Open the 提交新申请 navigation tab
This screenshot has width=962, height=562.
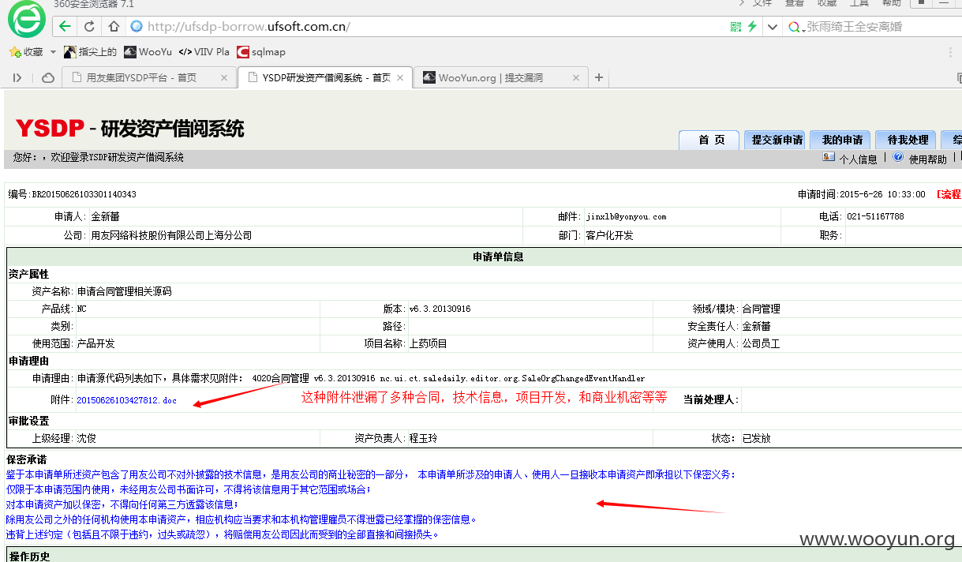pos(777,140)
